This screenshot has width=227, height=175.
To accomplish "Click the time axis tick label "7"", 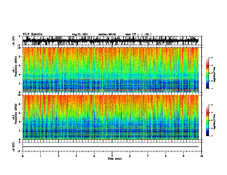I will click(148, 156).
